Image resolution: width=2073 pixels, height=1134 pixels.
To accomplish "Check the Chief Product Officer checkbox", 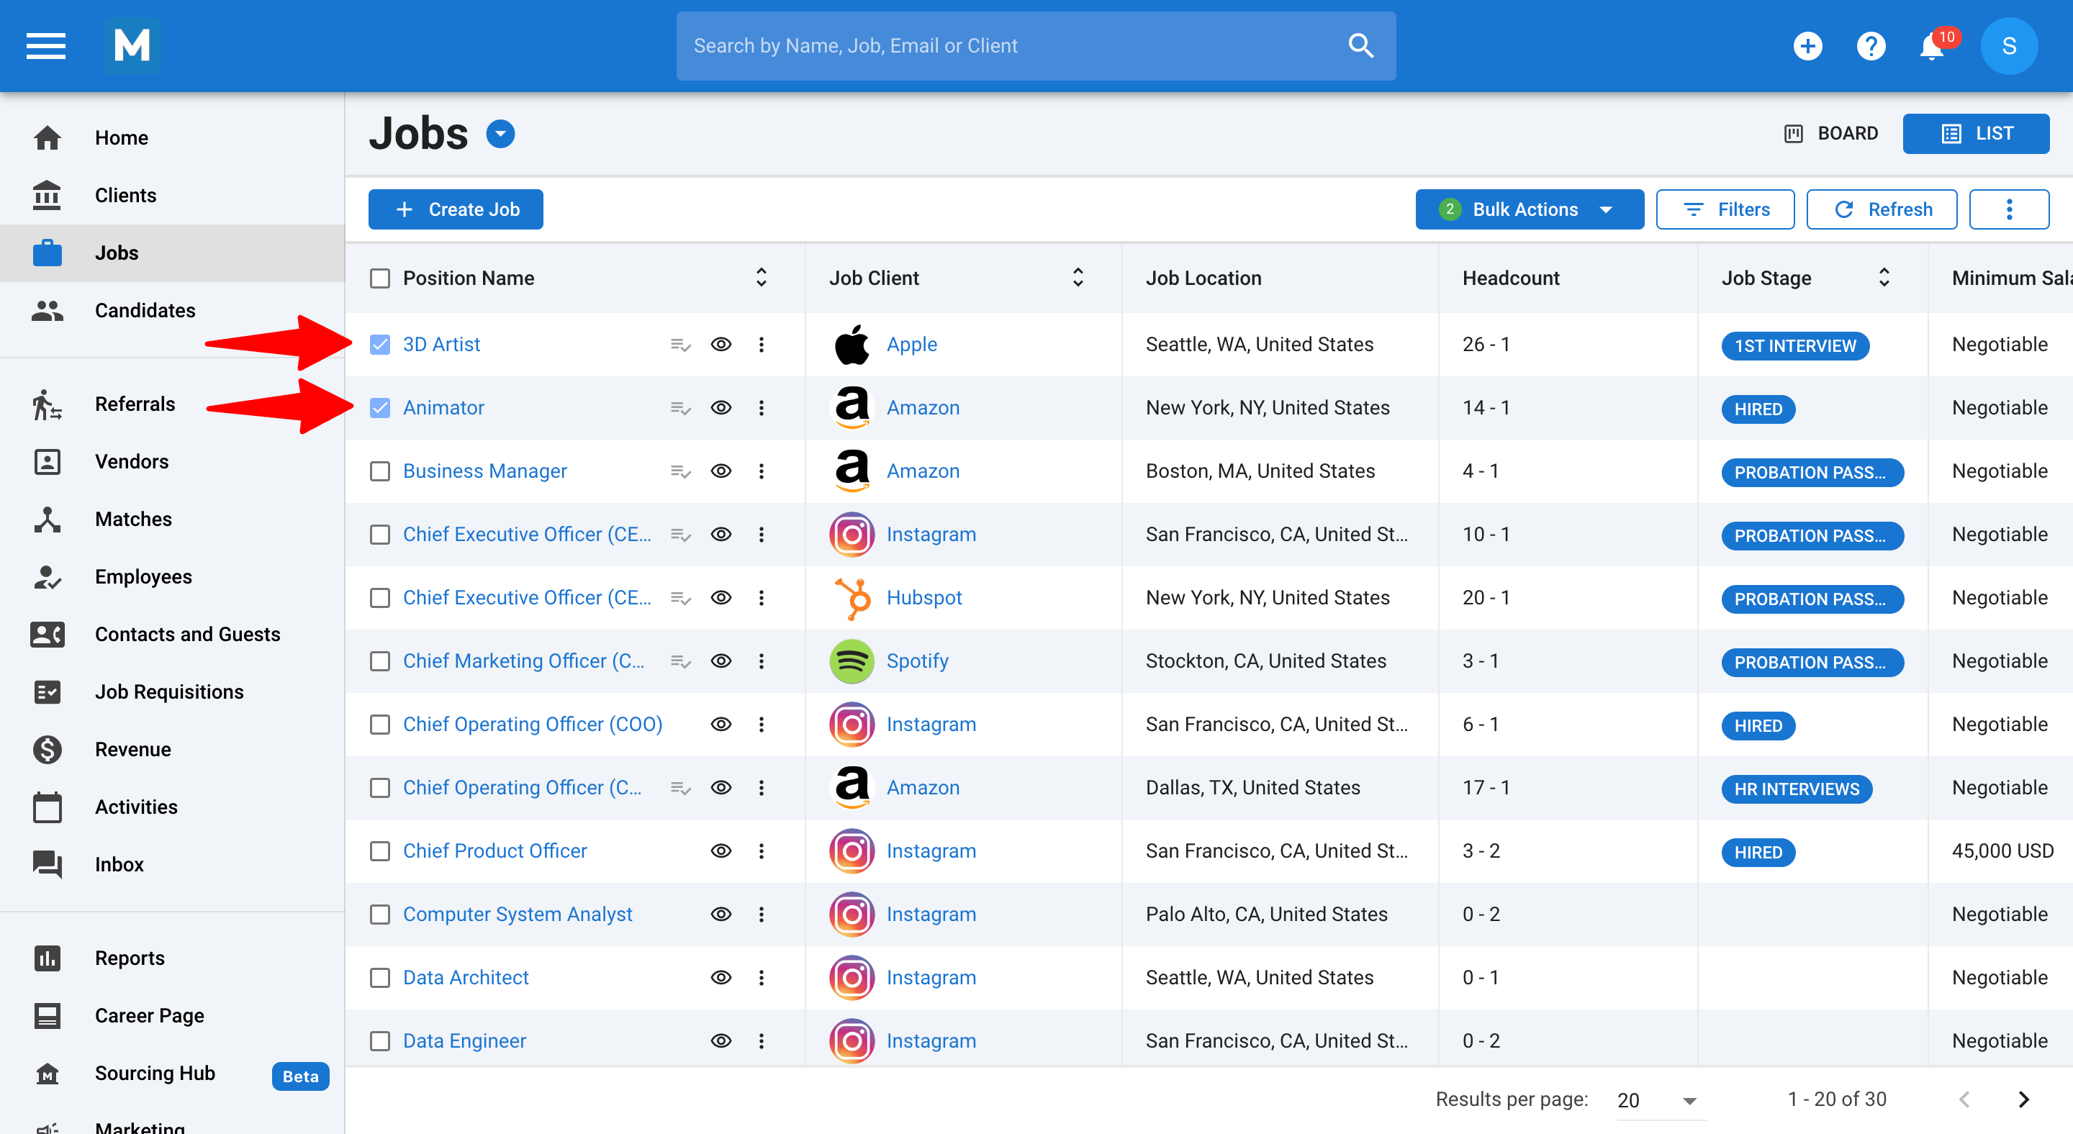I will point(380,851).
